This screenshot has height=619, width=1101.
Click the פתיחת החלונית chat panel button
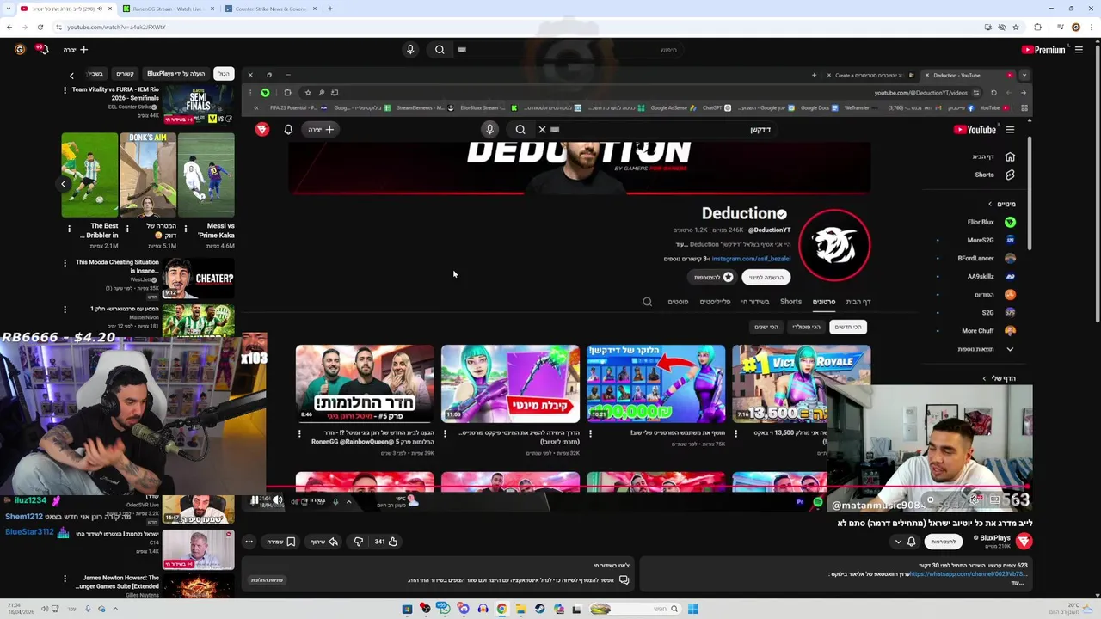coord(267,580)
